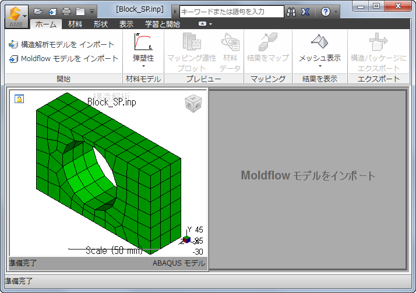Click Moldflow モデルを インポート button
416x293 pixels.
click(x=64, y=59)
